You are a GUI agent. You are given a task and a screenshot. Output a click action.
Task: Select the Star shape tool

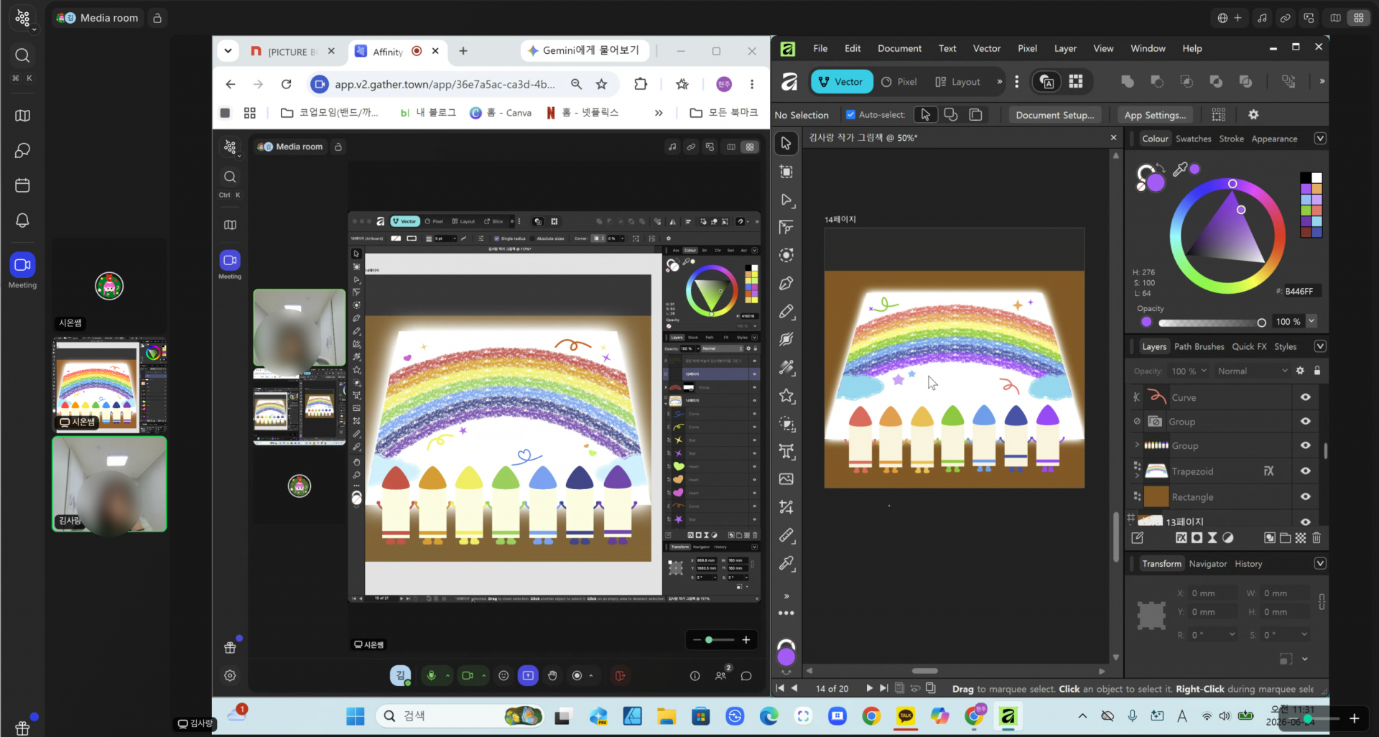[786, 396]
